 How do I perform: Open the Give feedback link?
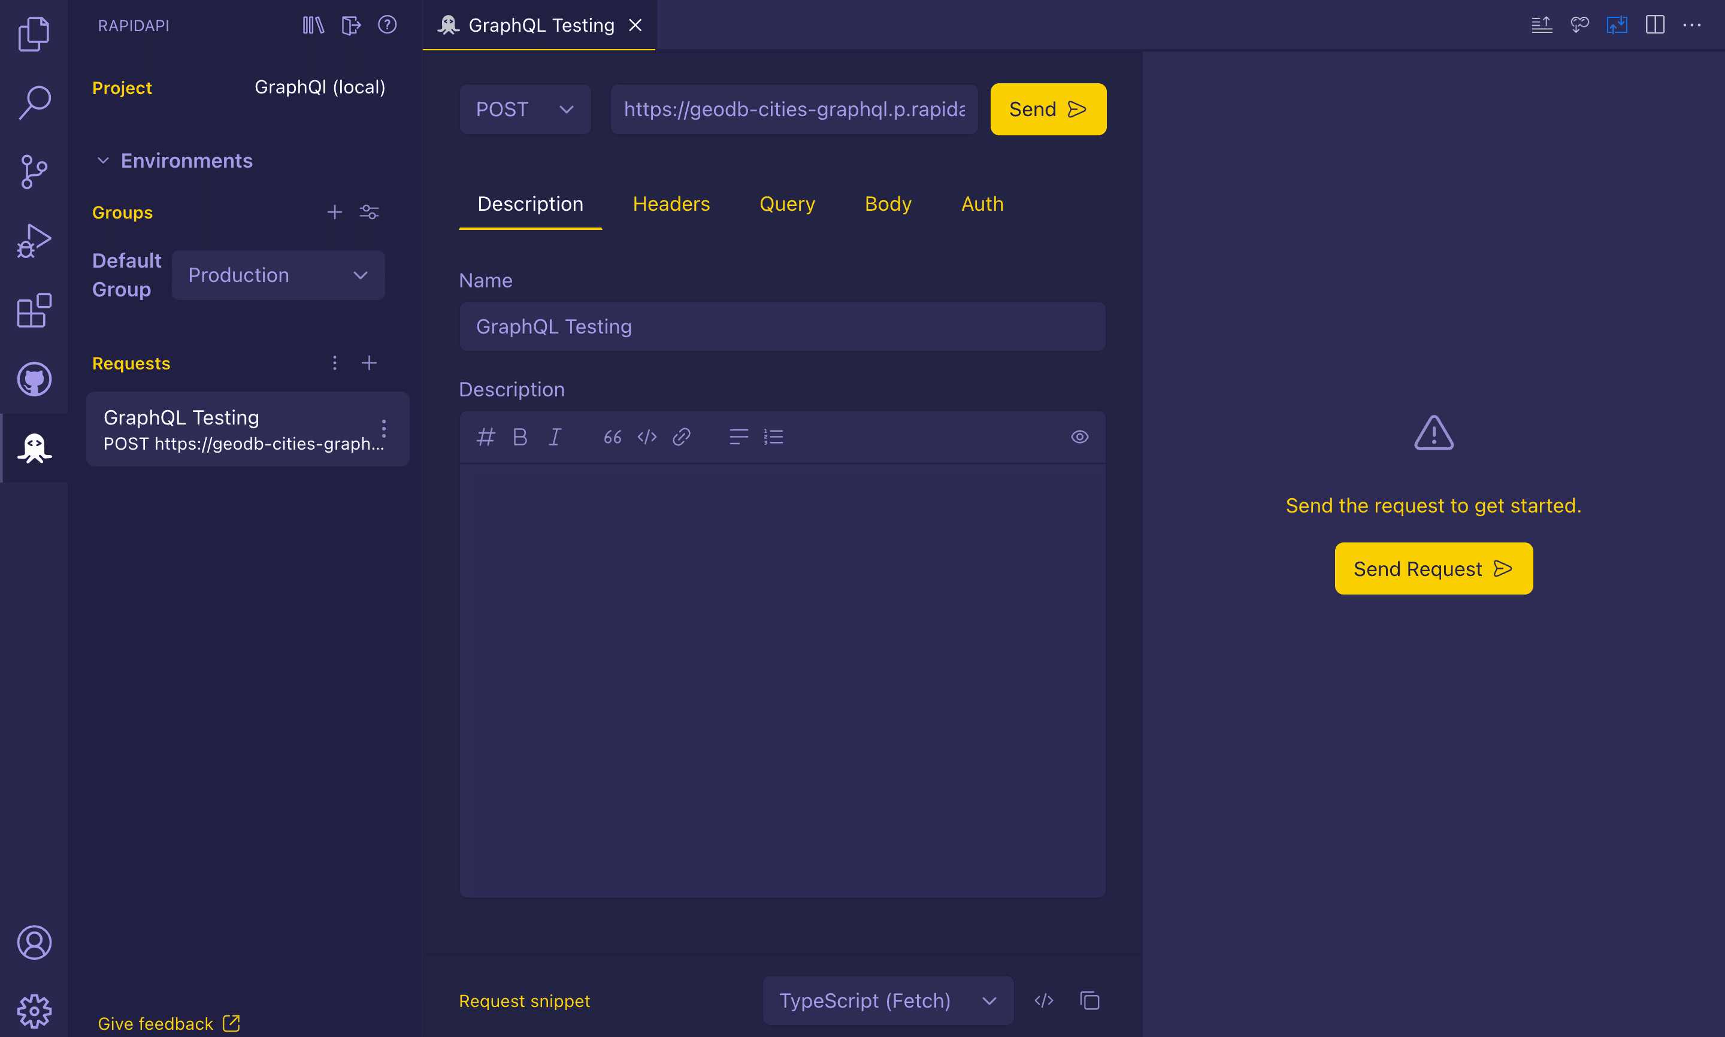168,1024
